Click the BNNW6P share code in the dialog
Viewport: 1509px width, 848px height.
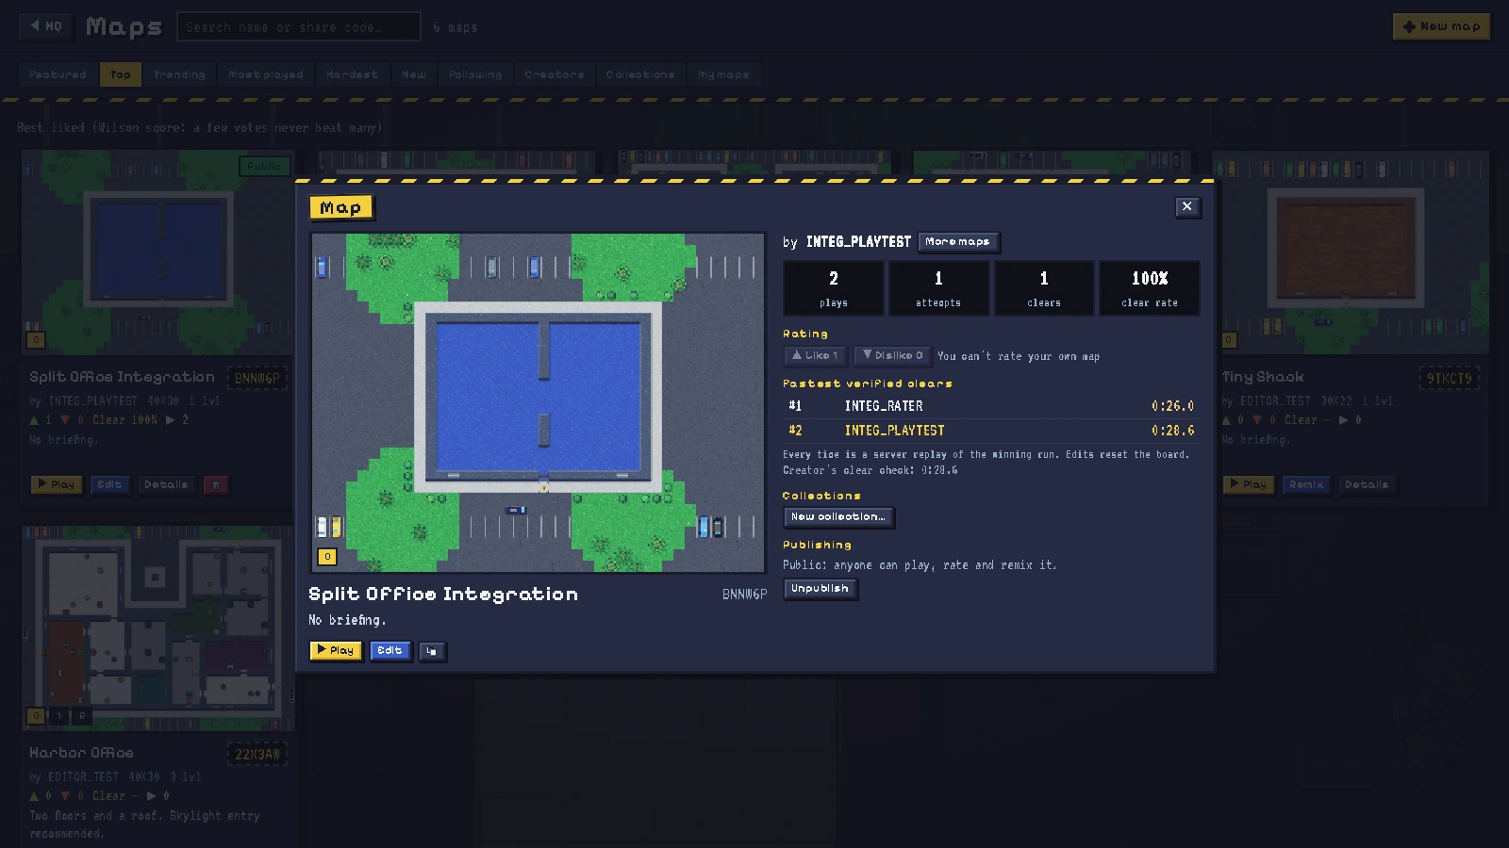point(744,595)
